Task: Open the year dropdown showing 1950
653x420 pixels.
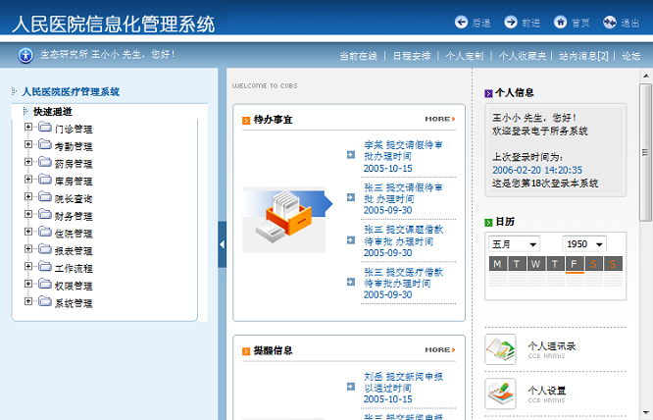Action: (591, 243)
